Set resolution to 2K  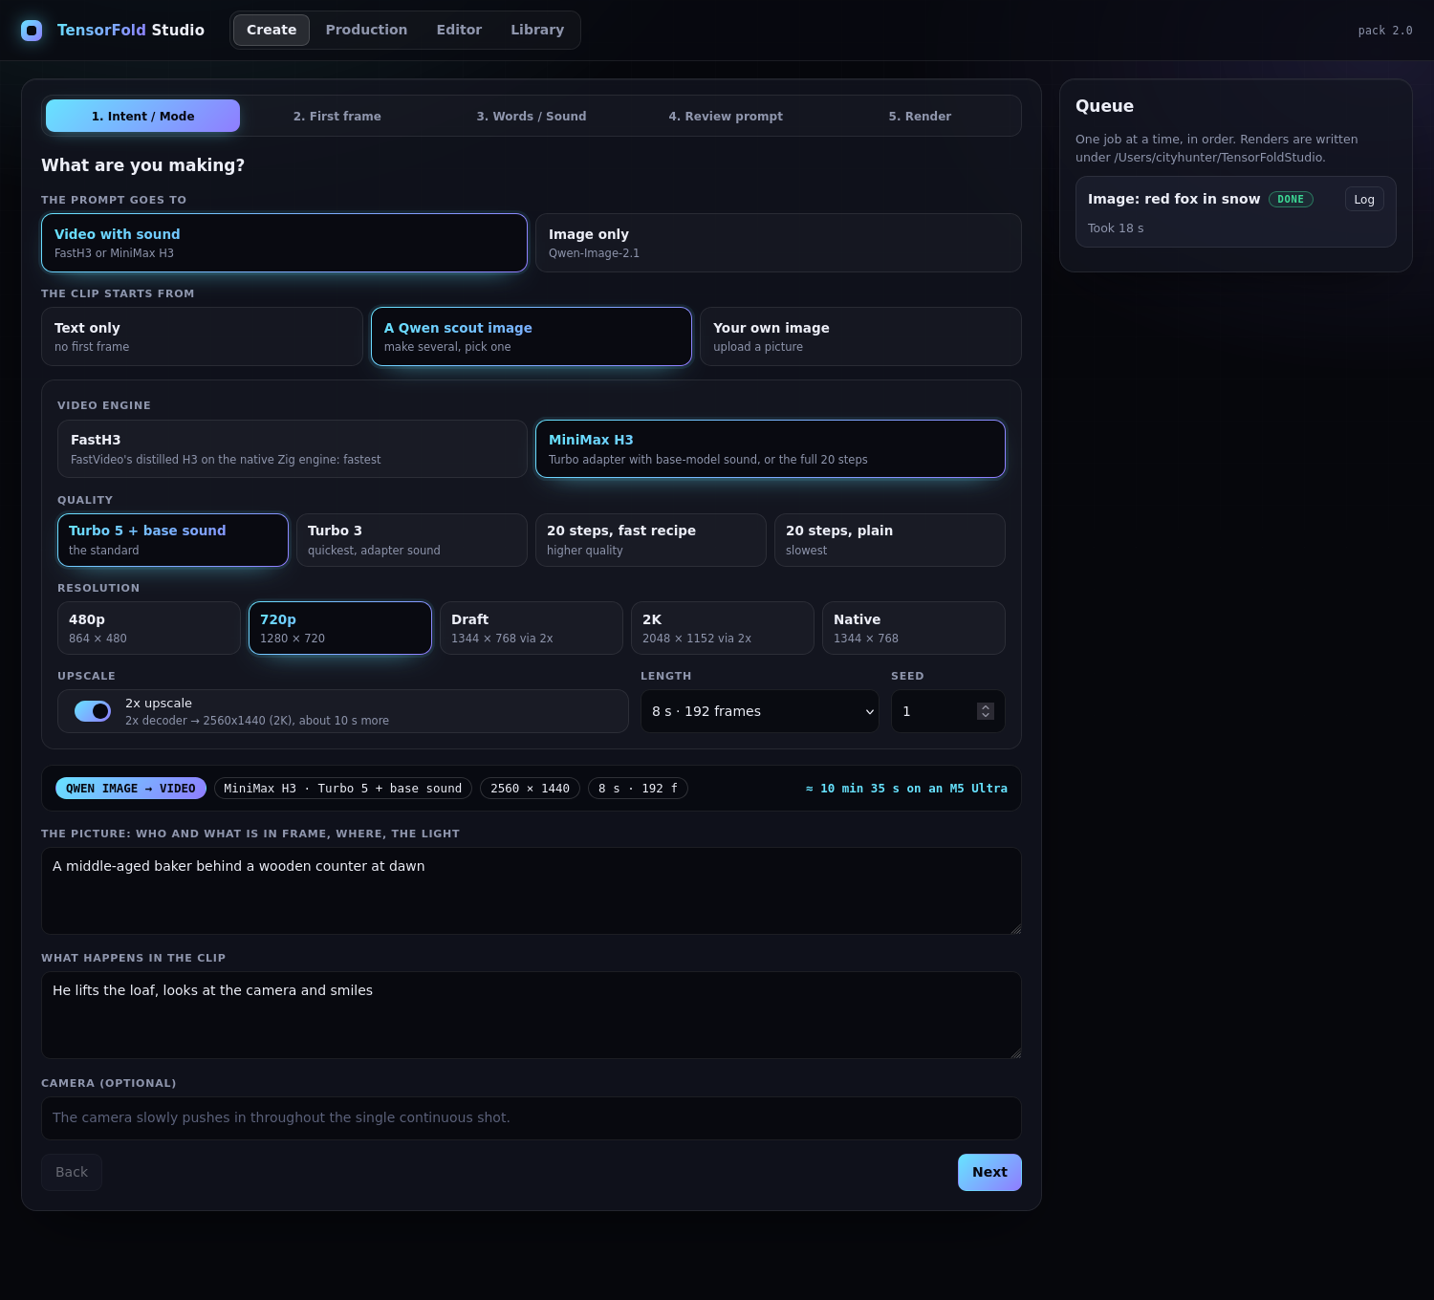tap(723, 628)
